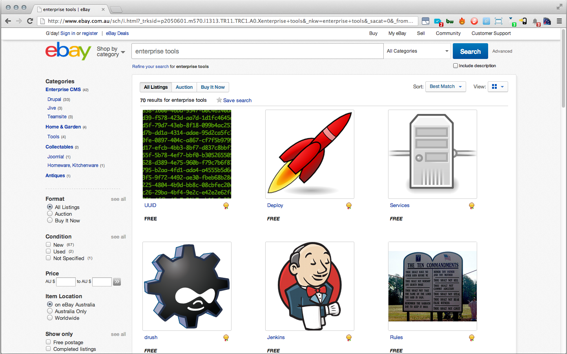
Task: Open the Shop by category dropdown
Action: (x=111, y=51)
